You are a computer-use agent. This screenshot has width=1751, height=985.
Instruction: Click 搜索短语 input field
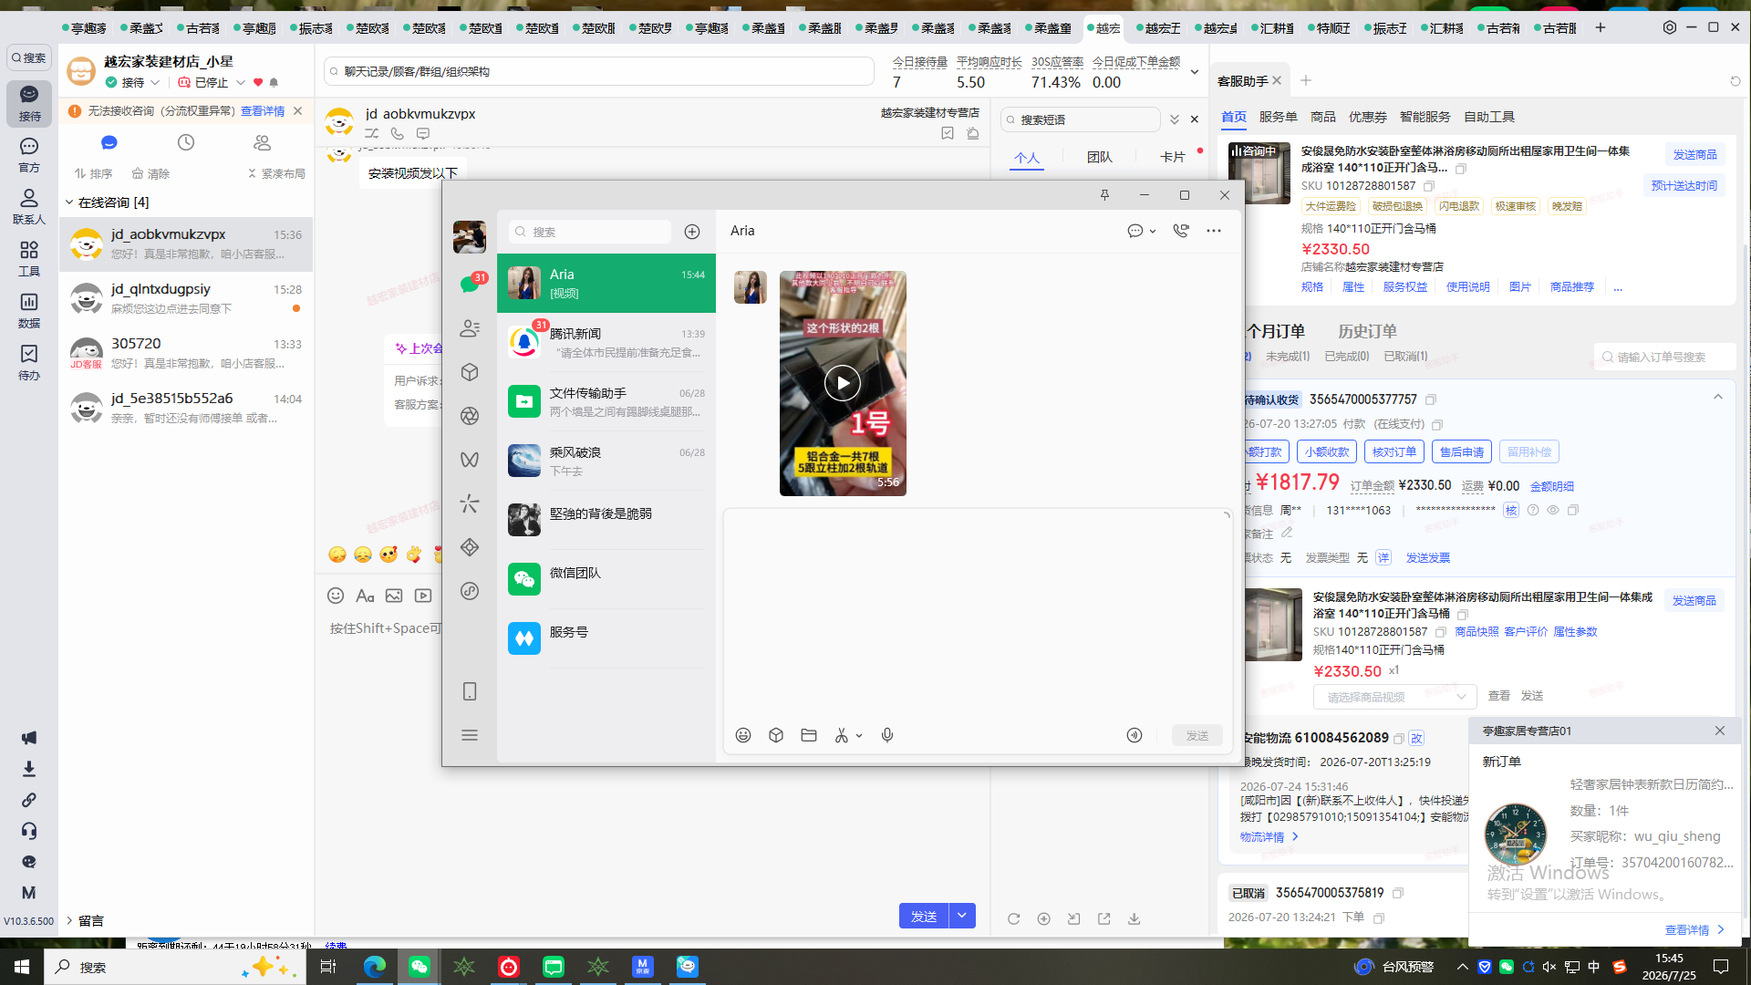click(1081, 119)
